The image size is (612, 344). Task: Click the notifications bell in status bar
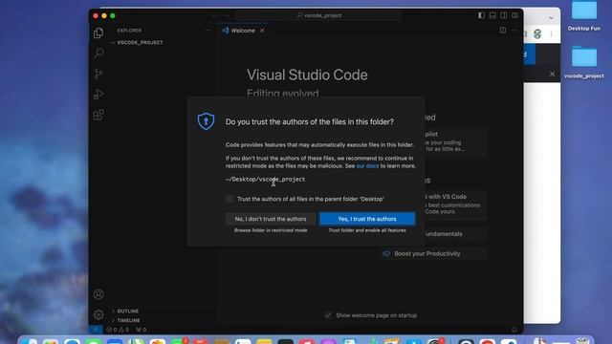tap(514, 330)
